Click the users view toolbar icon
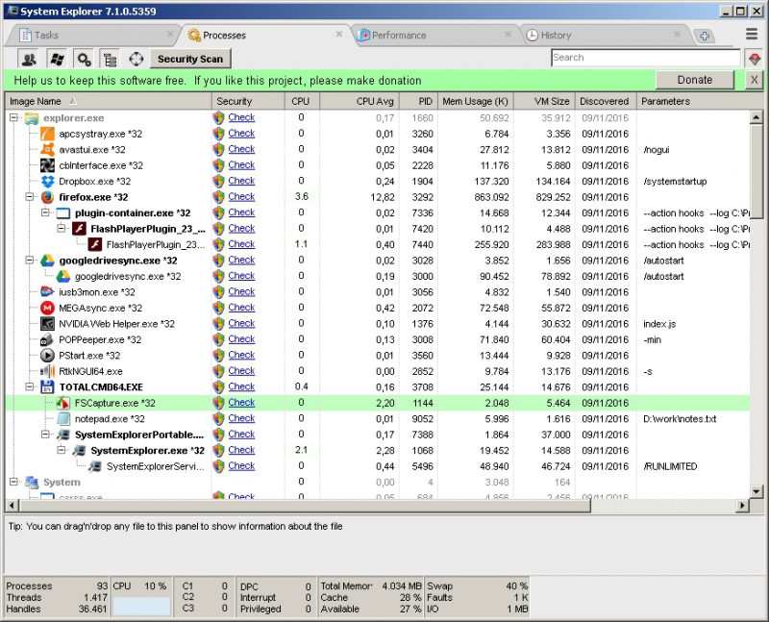This screenshot has width=769, height=622. (x=30, y=60)
